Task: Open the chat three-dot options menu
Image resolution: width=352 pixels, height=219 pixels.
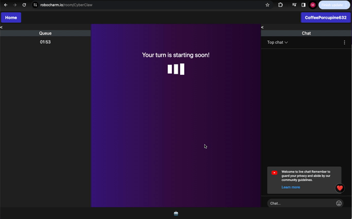Action: pos(344,42)
